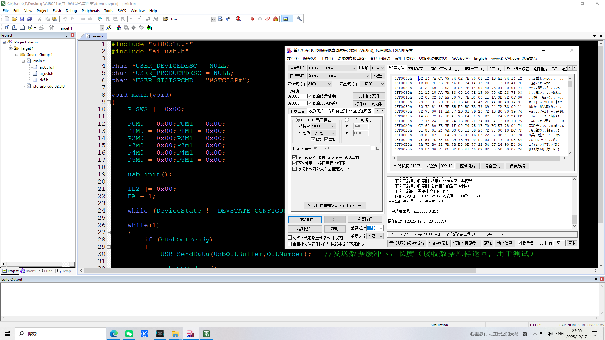Viewport: 605px width, 340px height.
Task: Click the custom command @STCISP# input field
Action: 341,148
